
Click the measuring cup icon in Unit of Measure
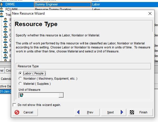[21, 95]
